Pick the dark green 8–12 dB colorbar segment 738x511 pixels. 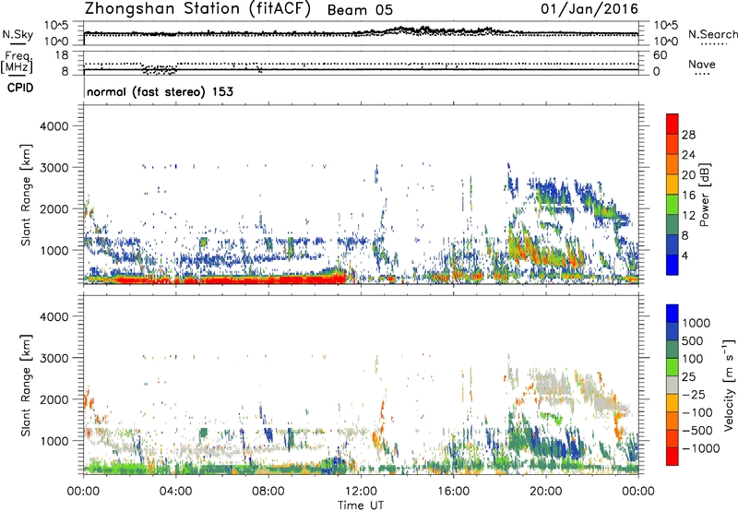point(673,225)
